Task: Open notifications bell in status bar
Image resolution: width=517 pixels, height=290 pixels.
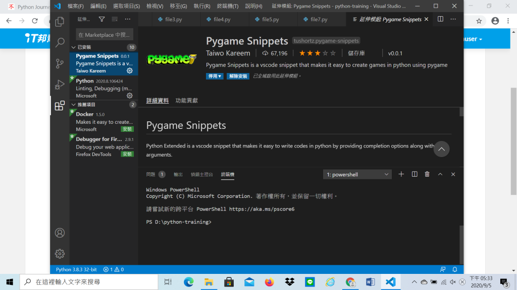Action: pyautogui.click(x=455, y=269)
